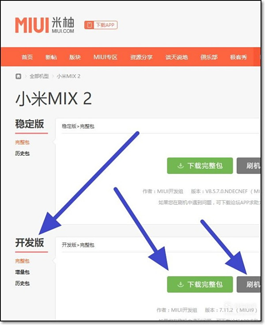
Task: Click the 全部机型 breadcrumb link
Action: pyautogui.click(x=39, y=76)
